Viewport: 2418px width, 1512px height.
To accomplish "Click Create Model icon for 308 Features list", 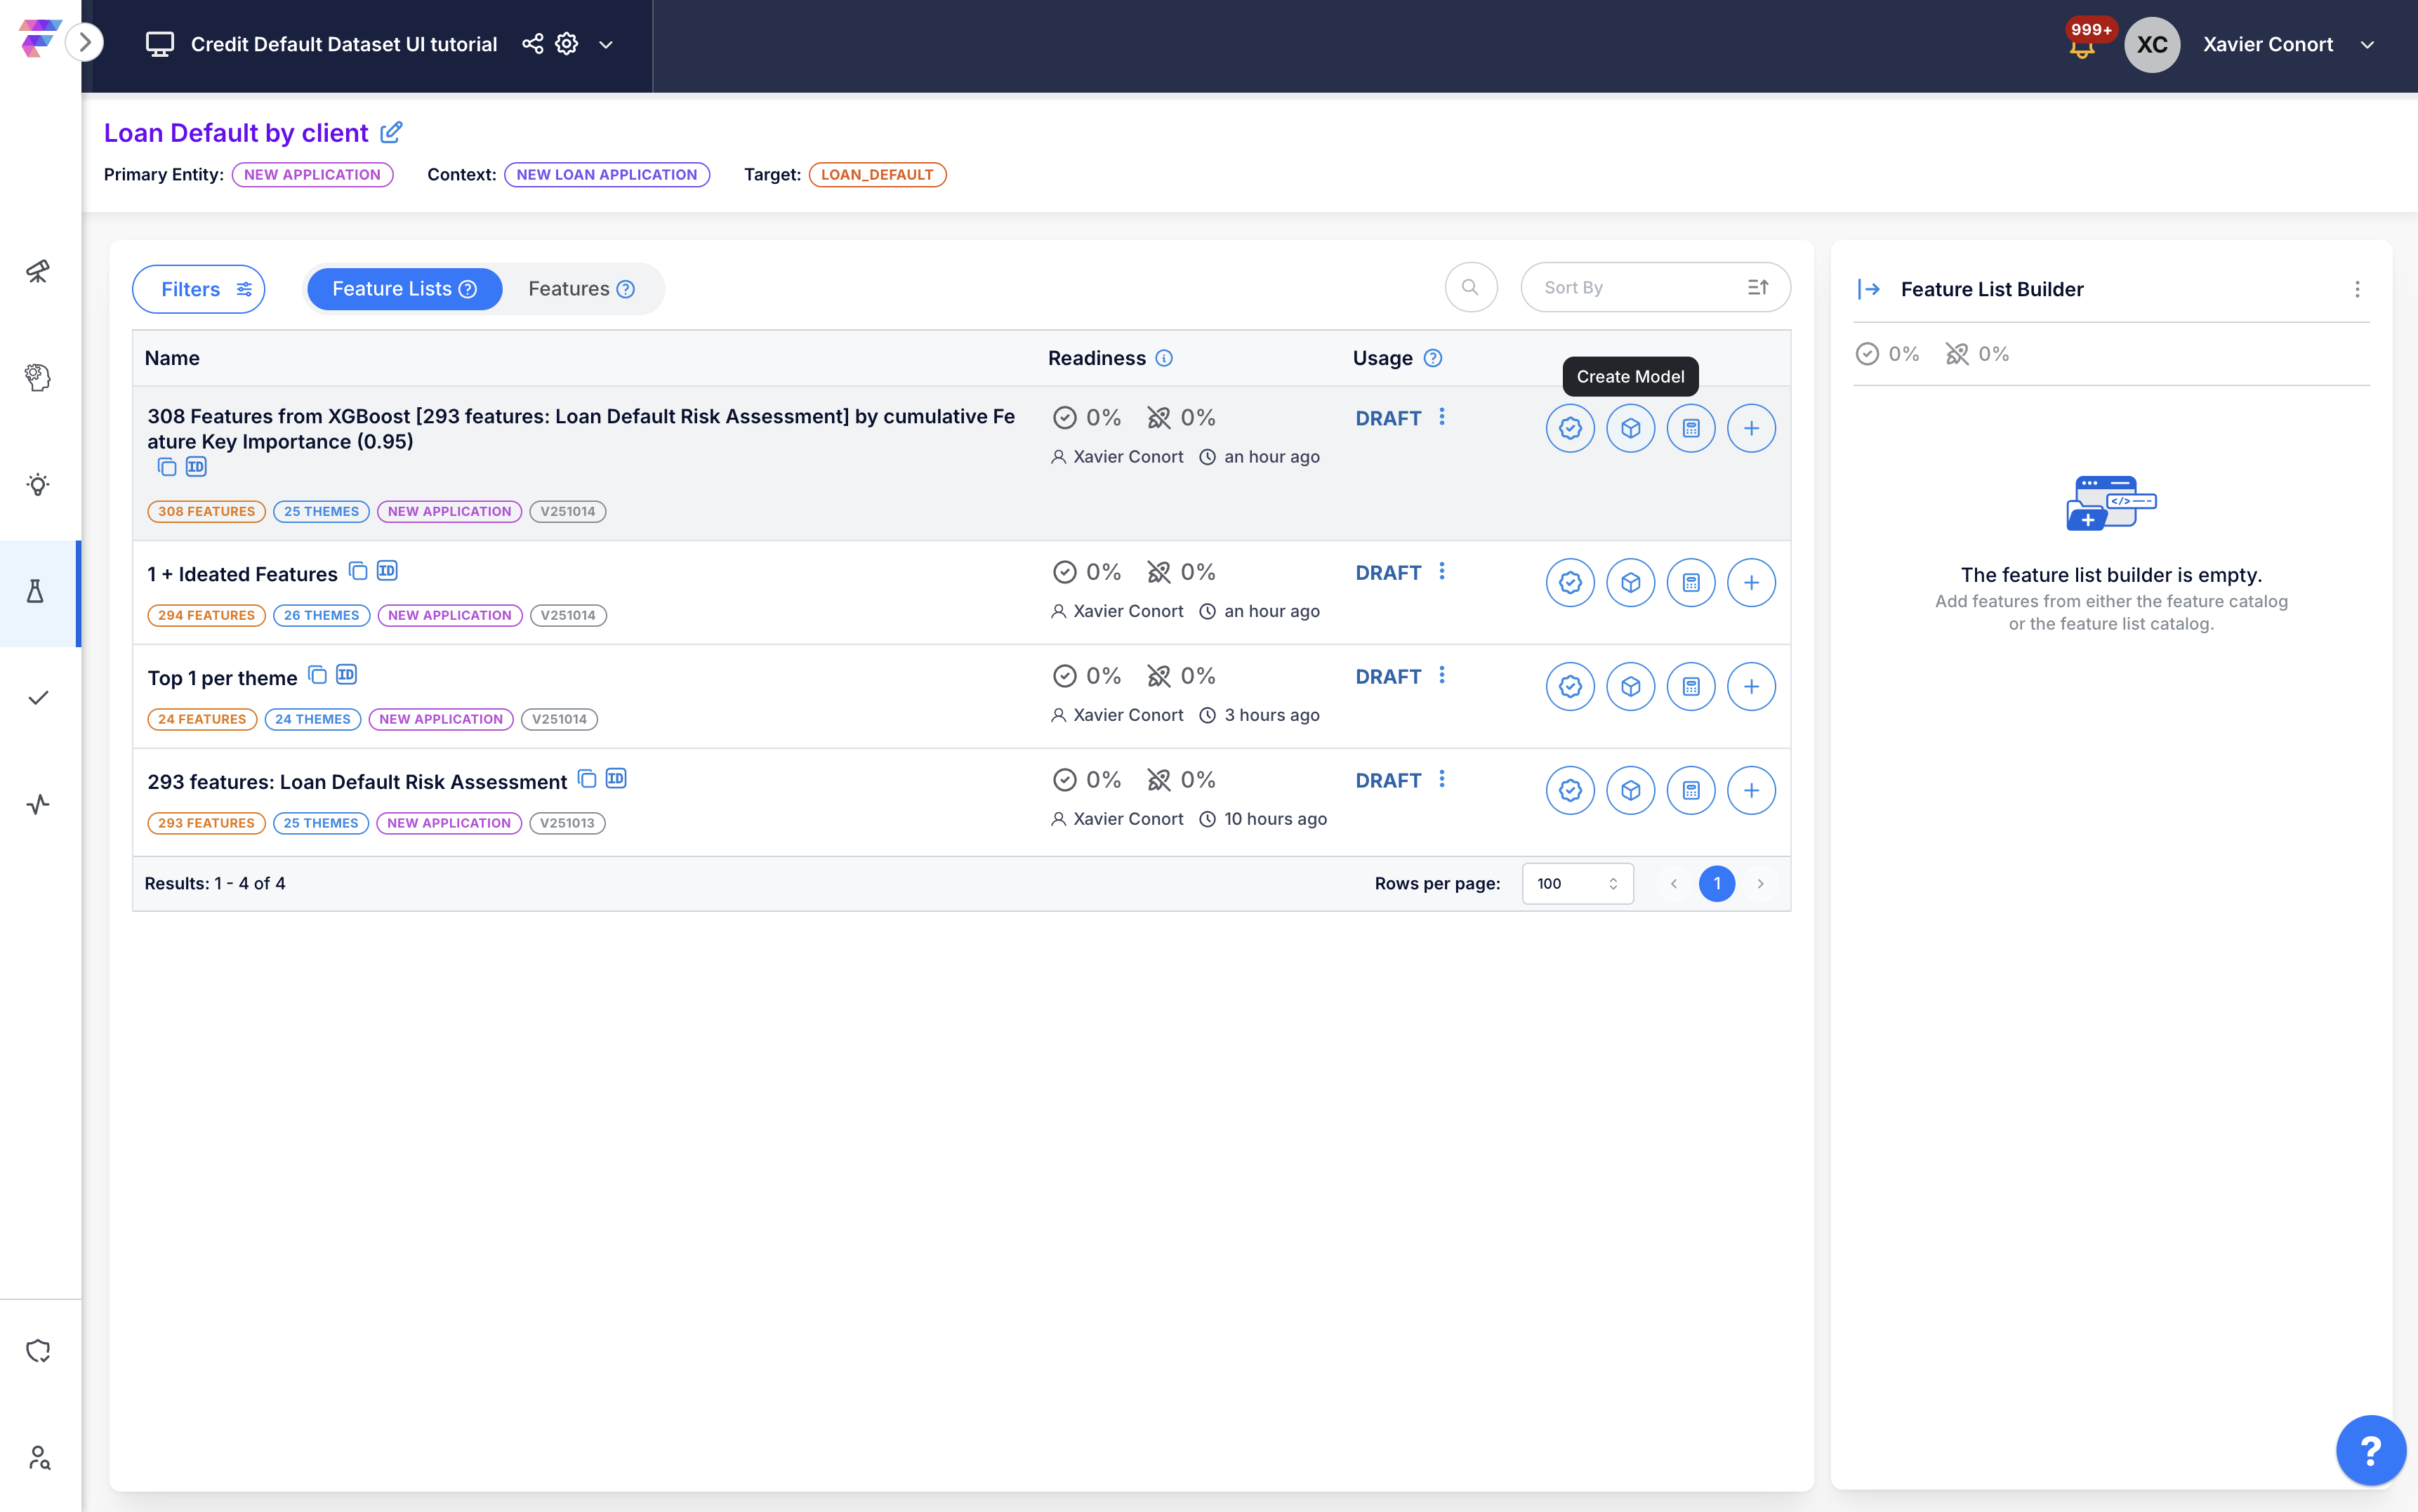I will point(1630,428).
